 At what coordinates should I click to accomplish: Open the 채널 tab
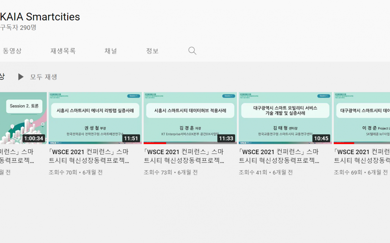[x=111, y=51]
